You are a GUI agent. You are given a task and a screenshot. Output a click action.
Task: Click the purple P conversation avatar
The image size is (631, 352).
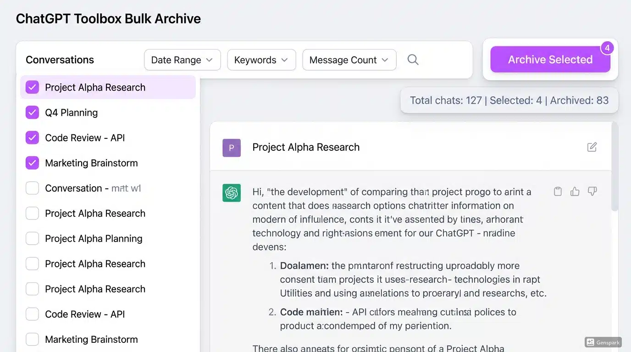[x=231, y=148]
